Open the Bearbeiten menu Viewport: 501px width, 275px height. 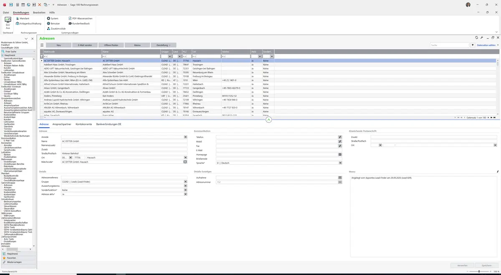coord(39,12)
